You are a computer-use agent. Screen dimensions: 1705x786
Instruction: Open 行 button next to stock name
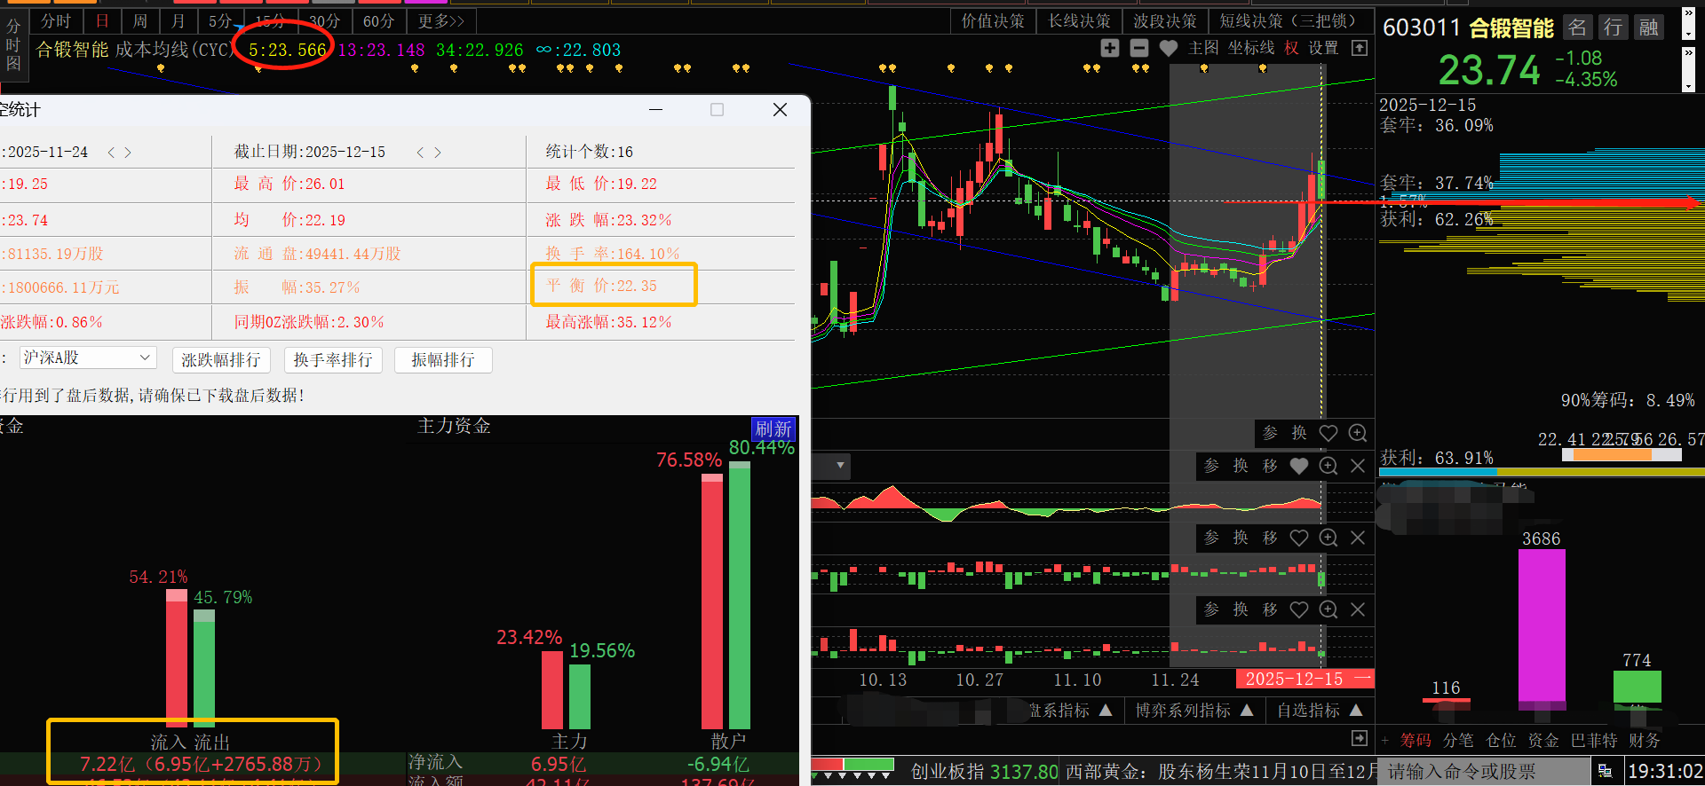(x=1613, y=28)
